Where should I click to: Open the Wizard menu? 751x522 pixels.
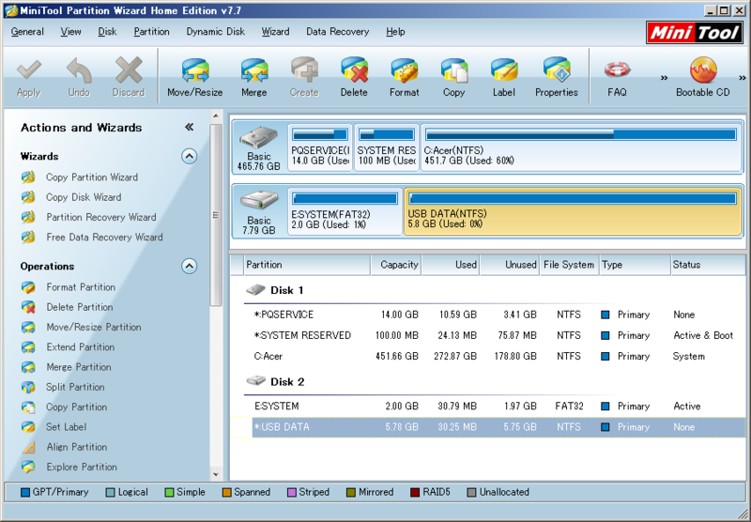coord(275,32)
